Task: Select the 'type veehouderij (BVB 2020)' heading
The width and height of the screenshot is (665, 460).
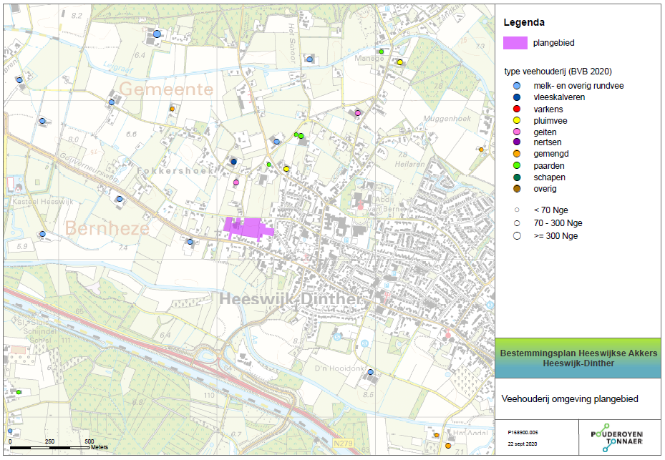Action: [558, 72]
